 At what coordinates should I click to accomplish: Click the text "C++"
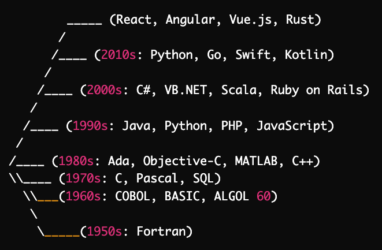pos(303,161)
